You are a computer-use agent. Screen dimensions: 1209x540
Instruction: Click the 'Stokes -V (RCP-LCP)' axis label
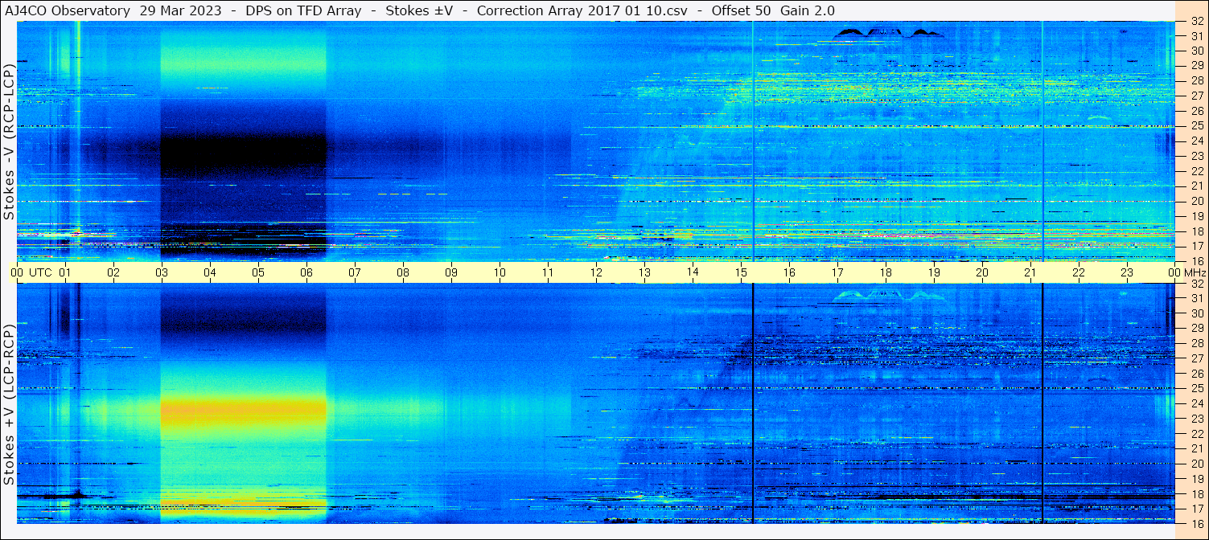[x=10, y=141]
